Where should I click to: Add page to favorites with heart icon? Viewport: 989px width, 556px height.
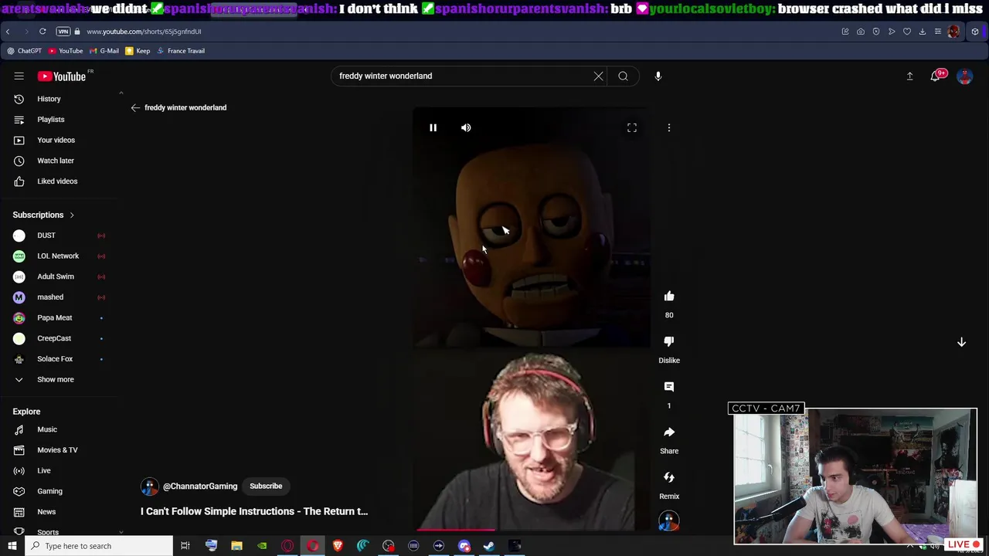[x=907, y=32]
